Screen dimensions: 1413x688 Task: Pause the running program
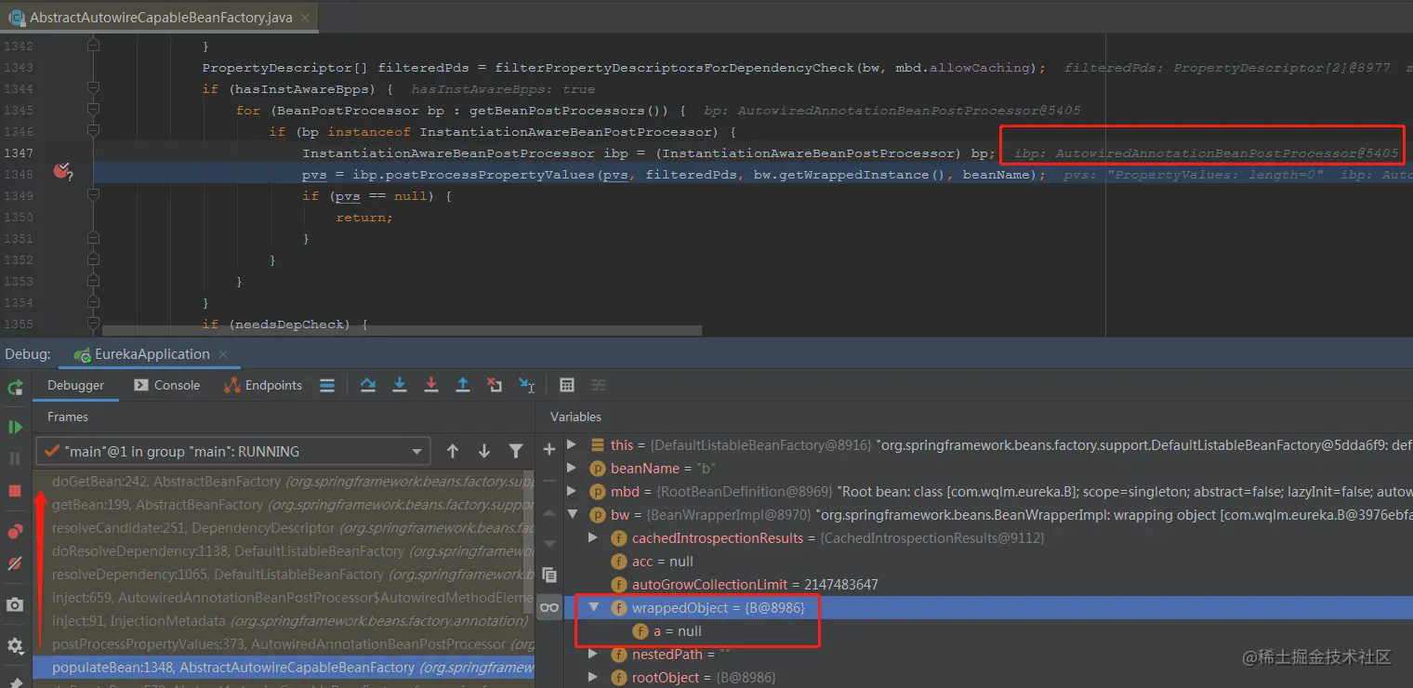(15, 458)
